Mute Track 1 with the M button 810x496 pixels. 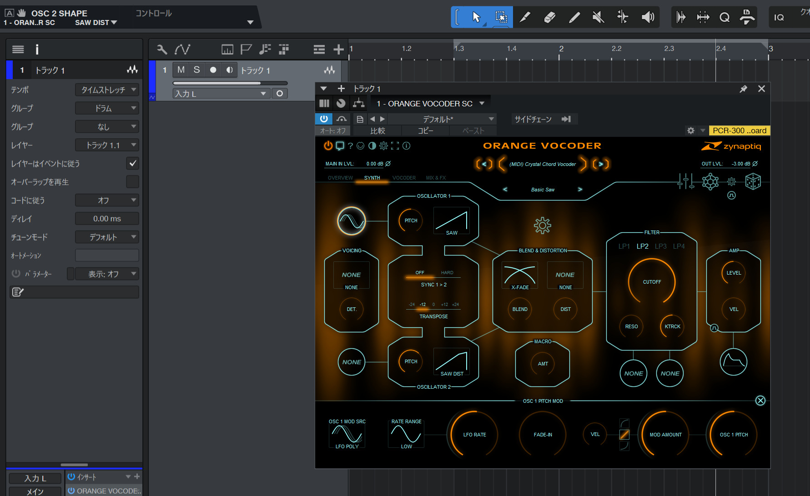(181, 70)
